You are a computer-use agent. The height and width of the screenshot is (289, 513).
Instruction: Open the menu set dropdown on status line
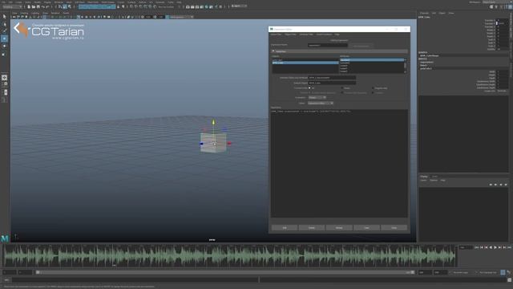coord(12,6)
